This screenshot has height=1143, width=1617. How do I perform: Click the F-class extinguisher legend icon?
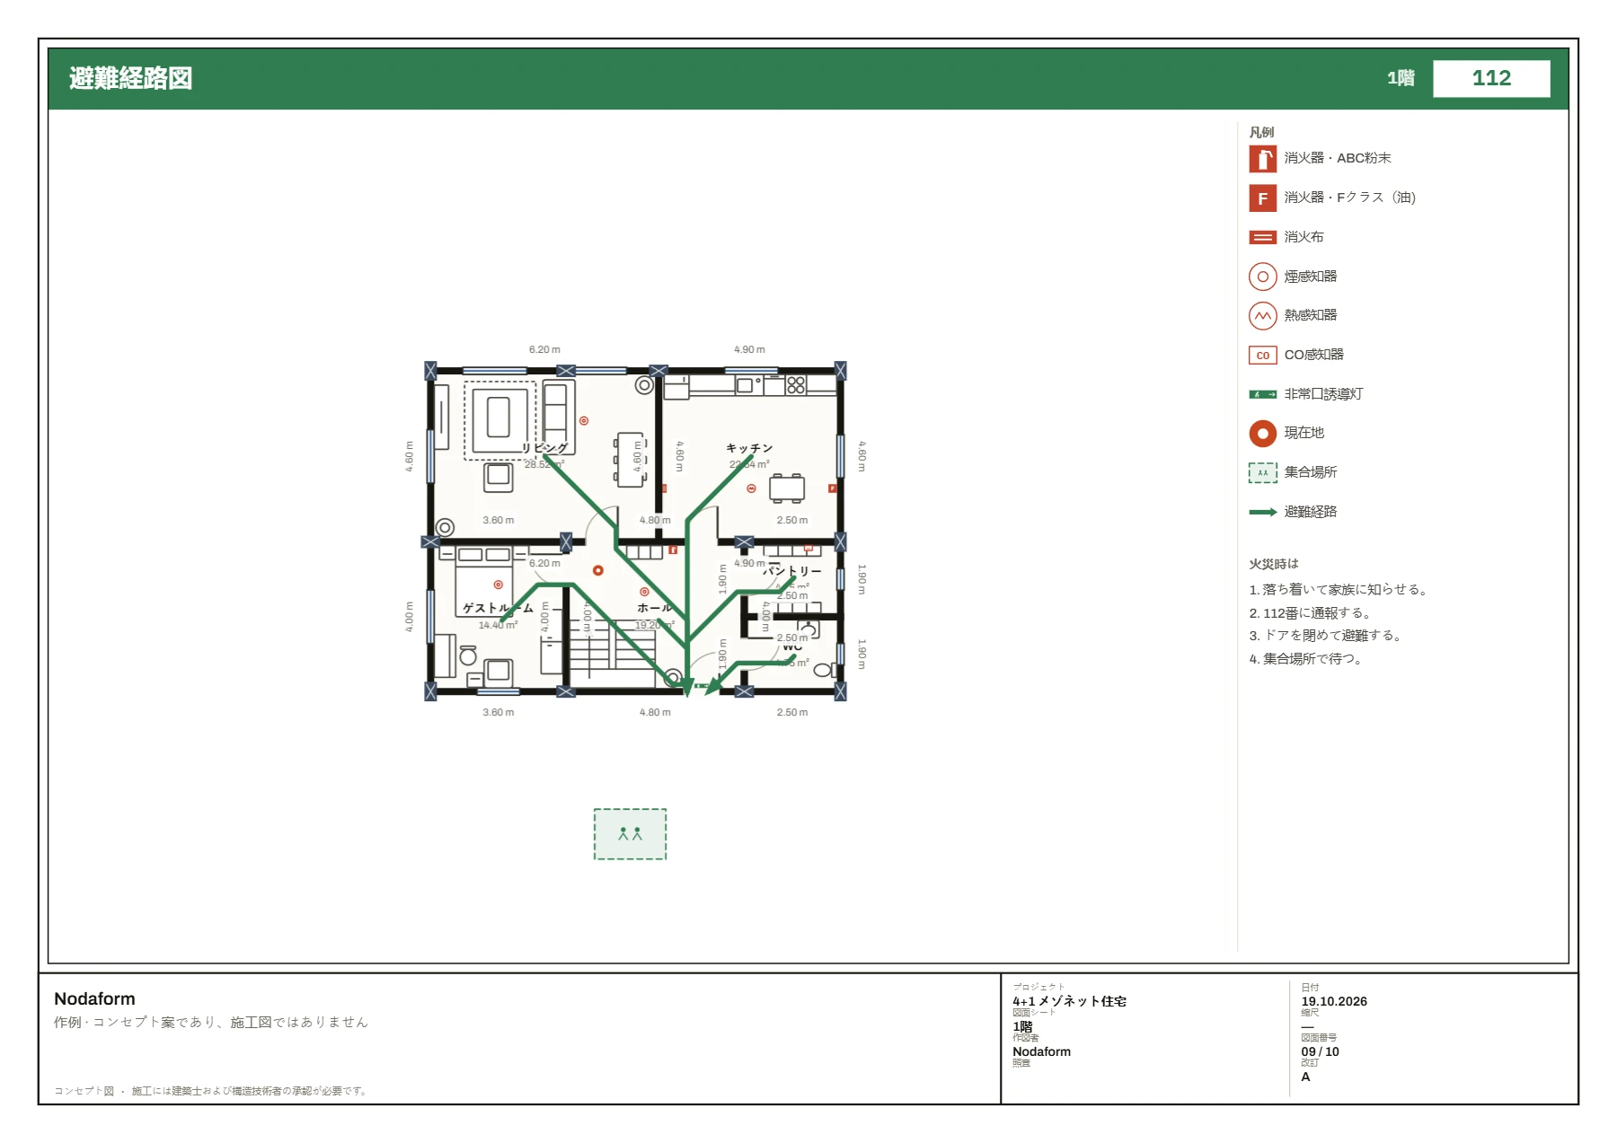tap(1262, 198)
